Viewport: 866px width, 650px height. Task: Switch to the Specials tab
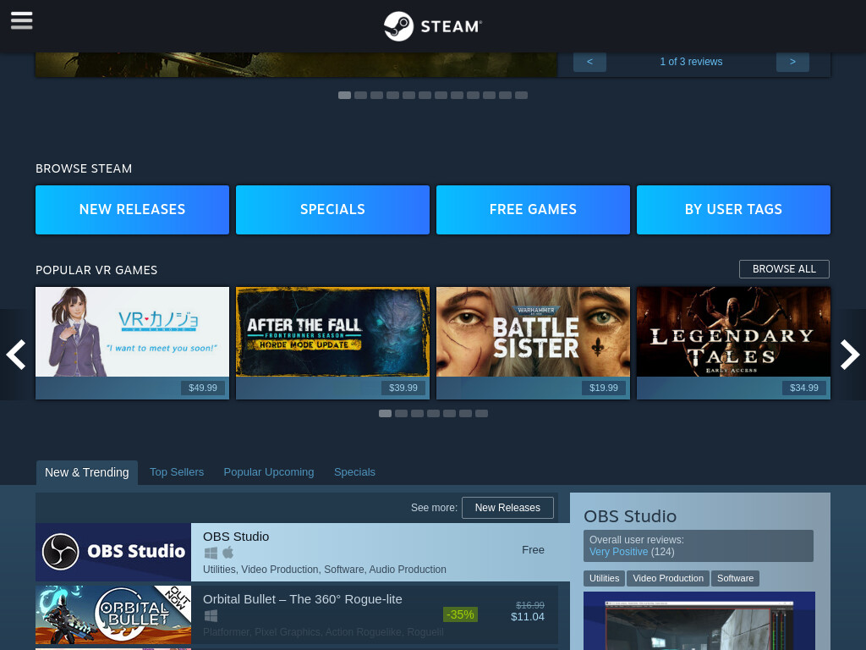click(x=354, y=472)
